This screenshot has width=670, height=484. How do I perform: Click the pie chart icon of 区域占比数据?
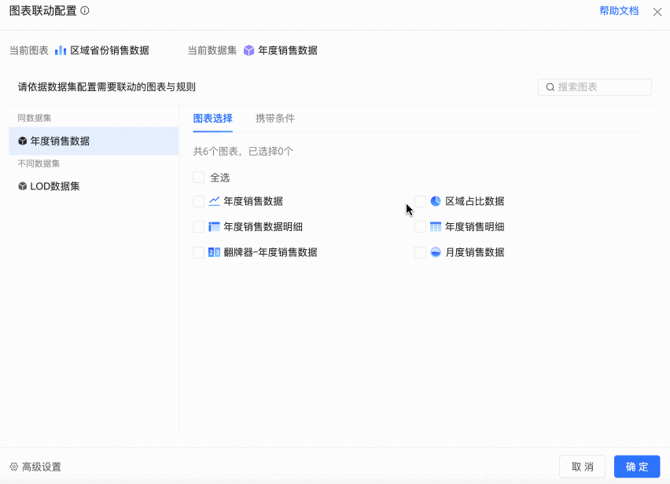[436, 201]
